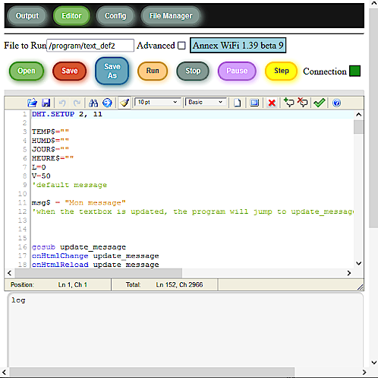Click code line onHtmlReload update_message
This screenshot has height=378, width=378.
point(95,265)
